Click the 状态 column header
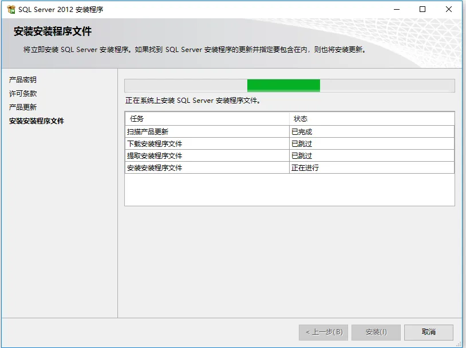Image resolution: width=466 pixels, height=348 pixels. pos(301,119)
